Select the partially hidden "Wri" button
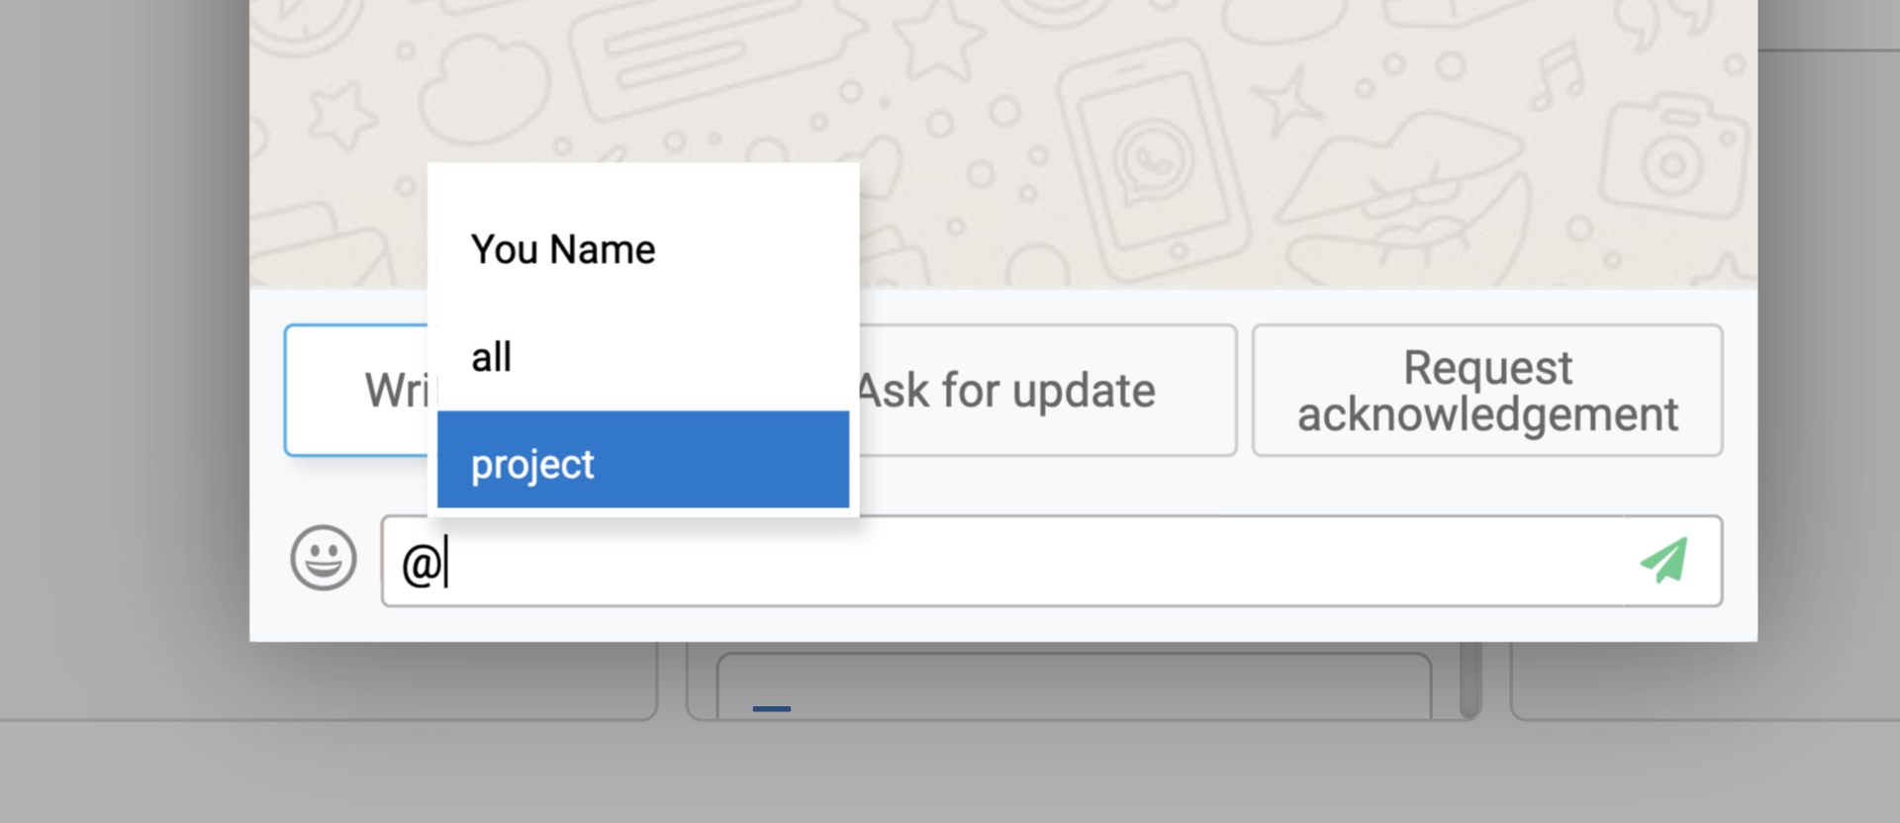Screen dimensions: 1900x823 [x=356, y=390]
